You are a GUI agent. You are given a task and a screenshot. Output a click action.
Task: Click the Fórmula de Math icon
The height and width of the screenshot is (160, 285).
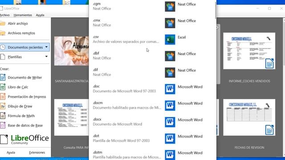pyautogui.click(x=3, y=116)
